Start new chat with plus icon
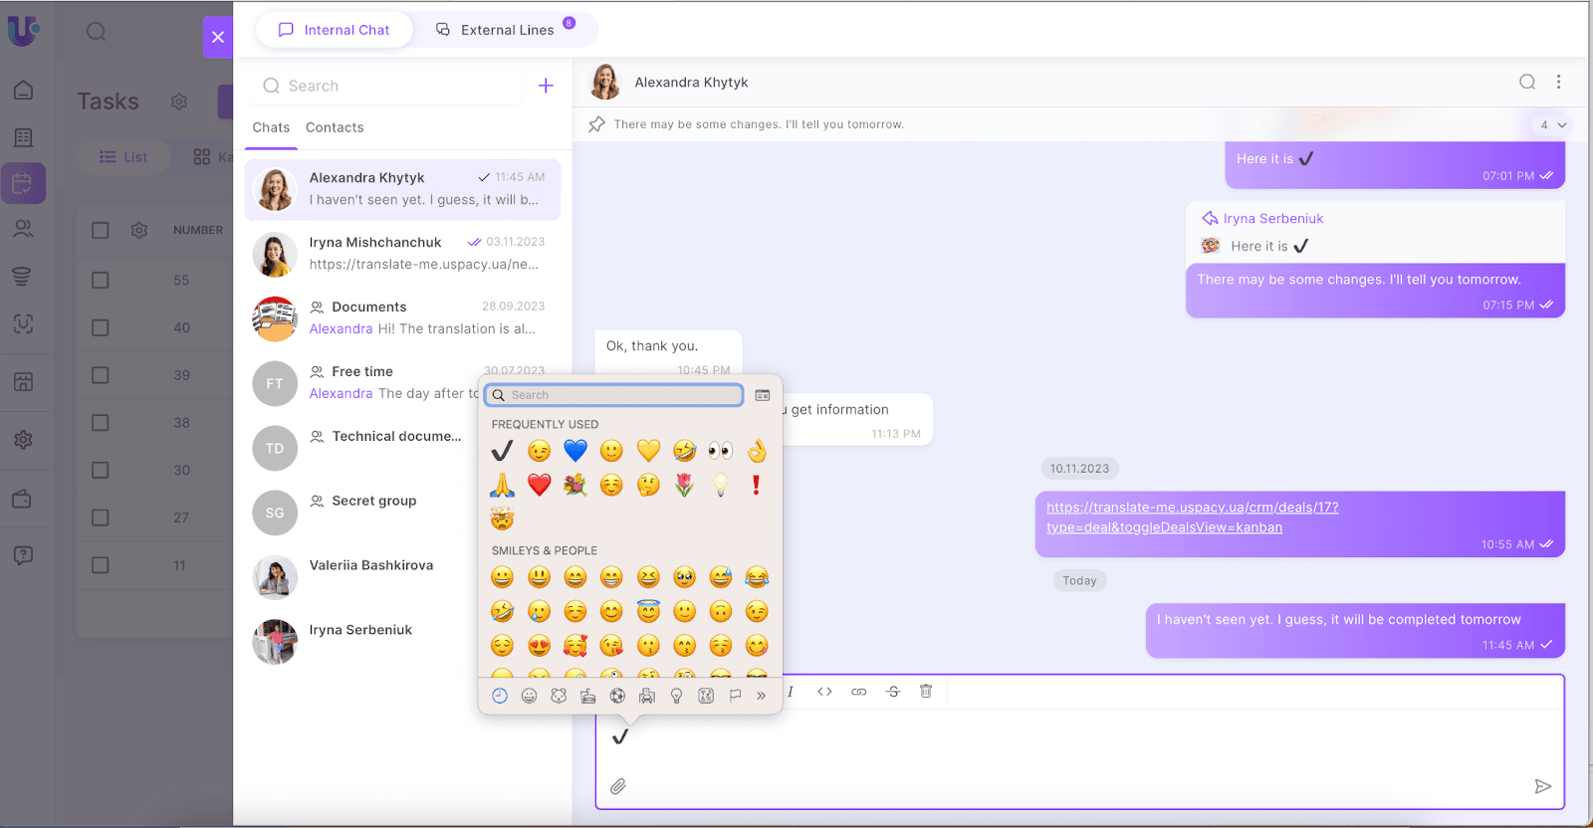Screen dimensions: 1593x828 546,86
